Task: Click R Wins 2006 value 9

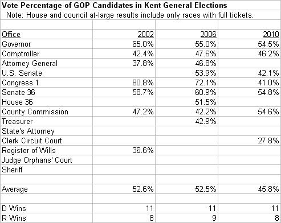Action: click(214, 218)
